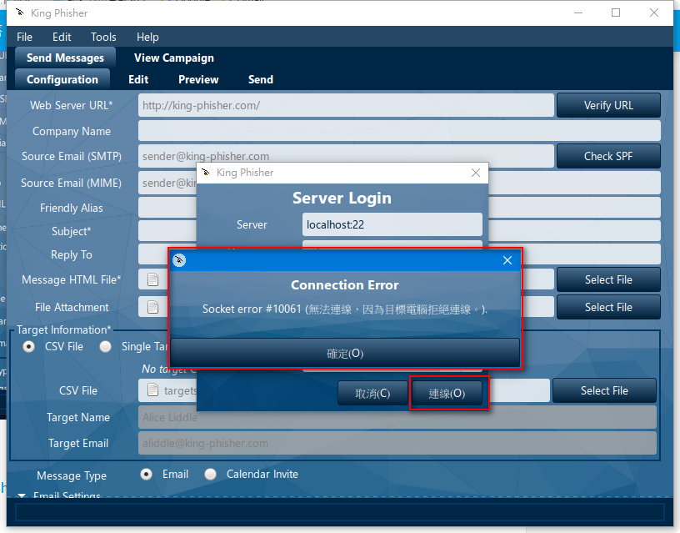The height and width of the screenshot is (533, 680).
Task: Open the File menu
Action: click(x=24, y=37)
